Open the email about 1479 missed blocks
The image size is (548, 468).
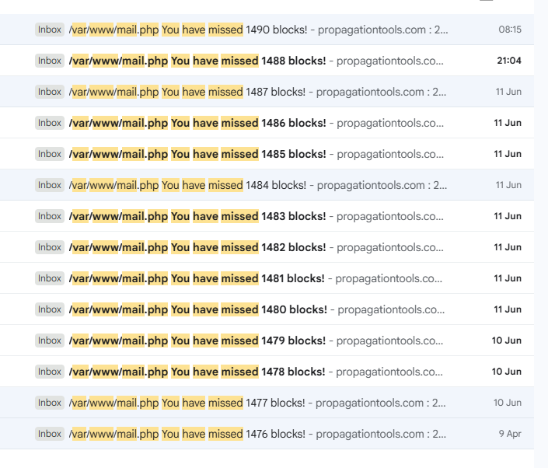(x=267, y=341)
